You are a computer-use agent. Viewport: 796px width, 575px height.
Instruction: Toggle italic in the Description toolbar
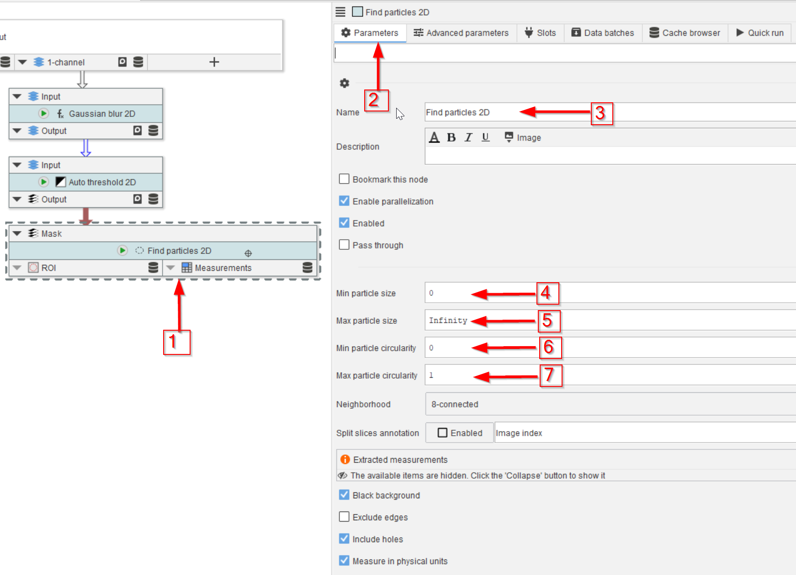click(468, 137)
